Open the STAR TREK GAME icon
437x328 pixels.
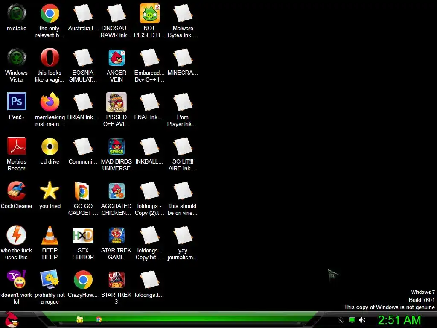116,235
